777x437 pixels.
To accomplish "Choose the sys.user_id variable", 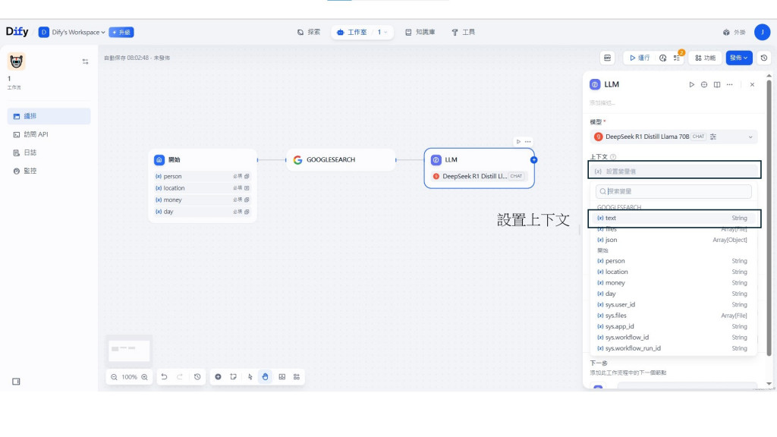I will coord(673,305).
